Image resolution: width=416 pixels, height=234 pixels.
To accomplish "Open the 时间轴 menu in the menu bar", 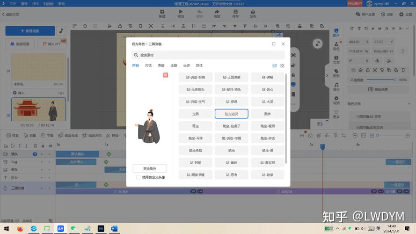I will click(x=48, y=3).
